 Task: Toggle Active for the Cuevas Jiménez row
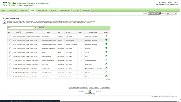pyautogui.click(x=106, y=36)
